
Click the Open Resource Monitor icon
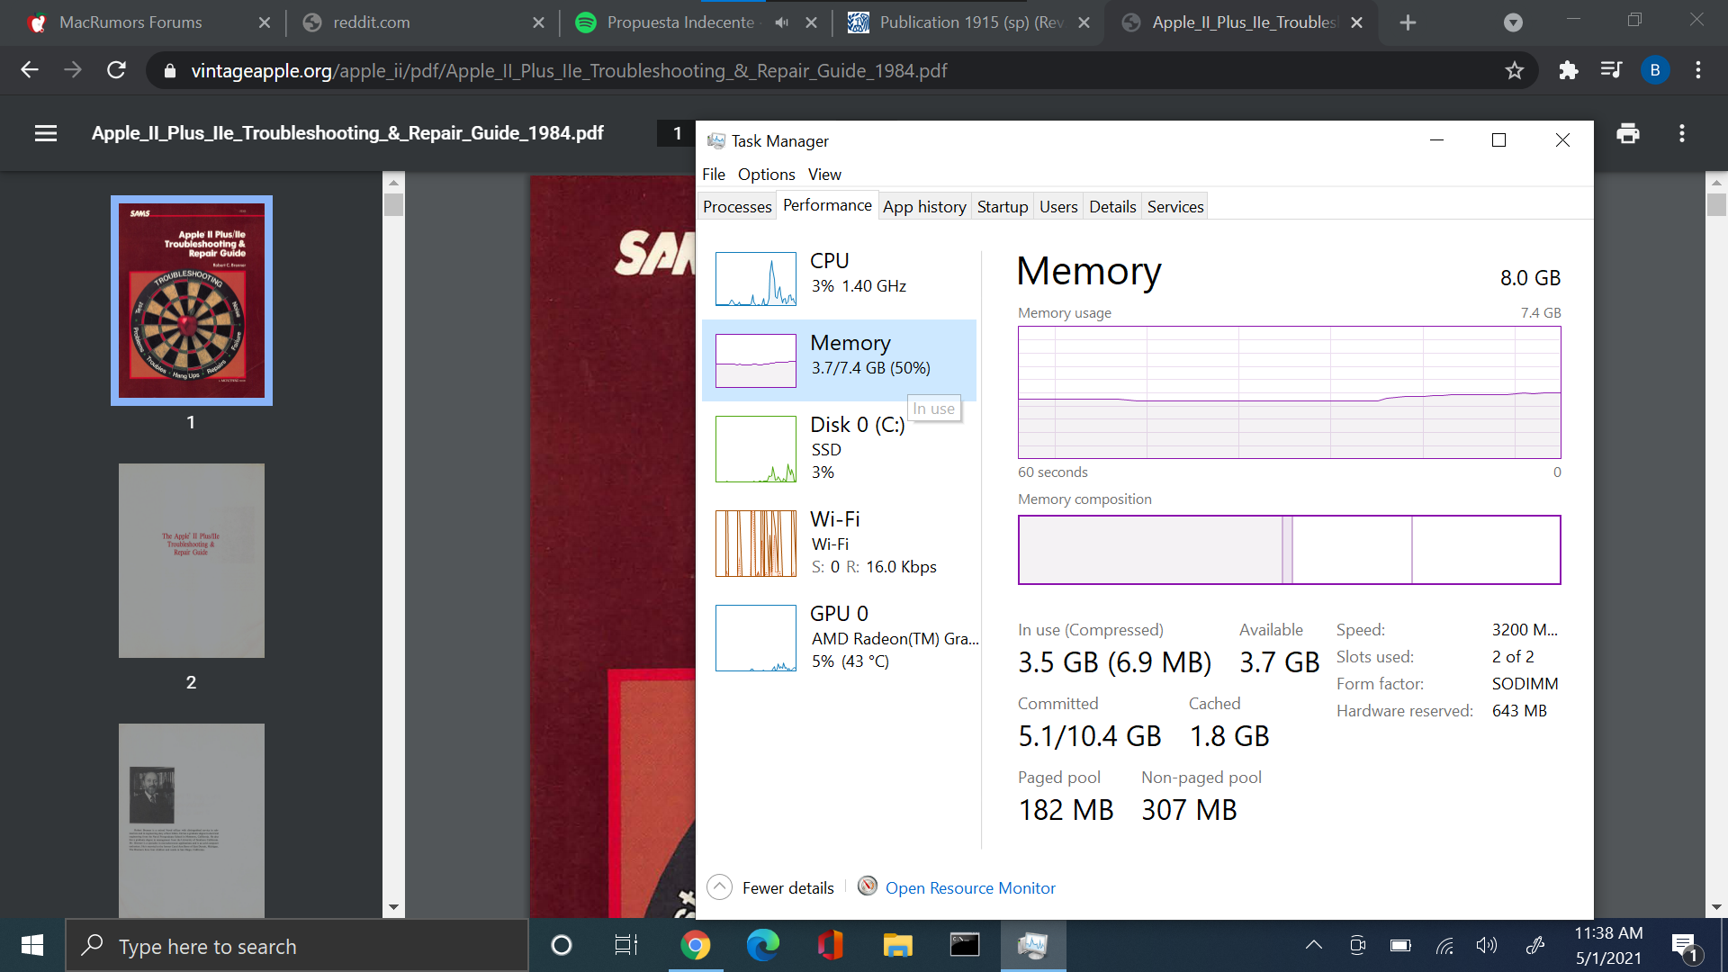(x=867, y=886)
